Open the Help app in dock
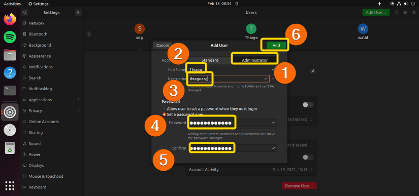Viewport: 419px width, 196px height. click(10, 73)
